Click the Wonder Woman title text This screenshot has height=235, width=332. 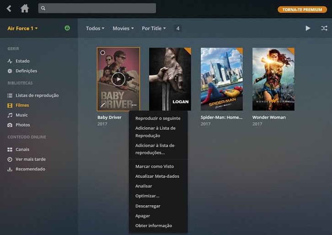[x=269, y=117]
